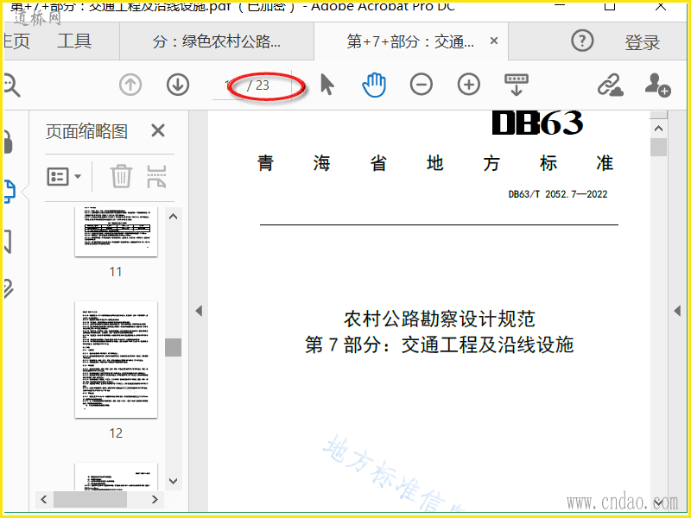691x518 pixels.
Task: Click the scrolling page display icon
Action: (516, 85)
